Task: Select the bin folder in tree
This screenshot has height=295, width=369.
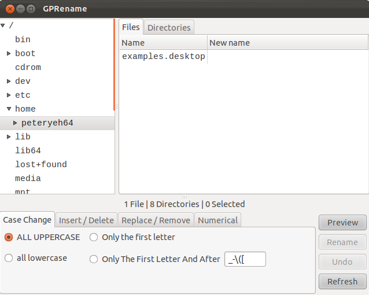Action: (x=23, y=39)
